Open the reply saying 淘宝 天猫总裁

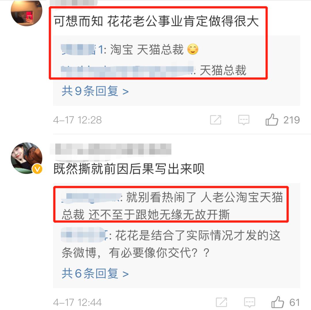pyautogui.click(x=130, y=49)
